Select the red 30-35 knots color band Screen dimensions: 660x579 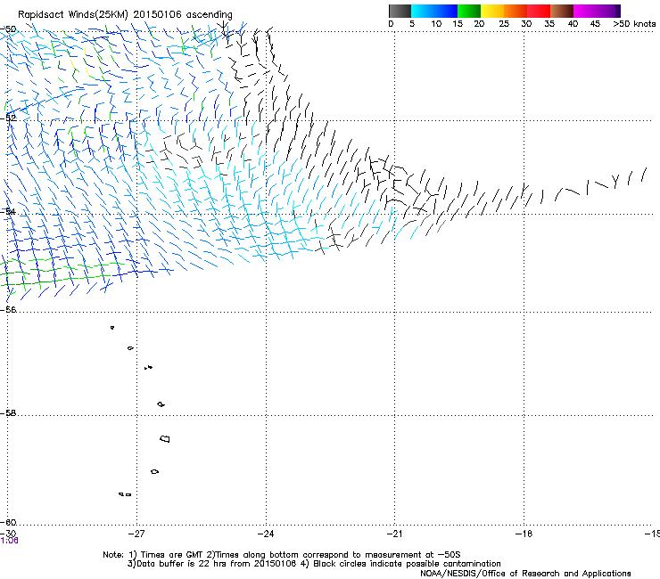[x=539, y=11]
